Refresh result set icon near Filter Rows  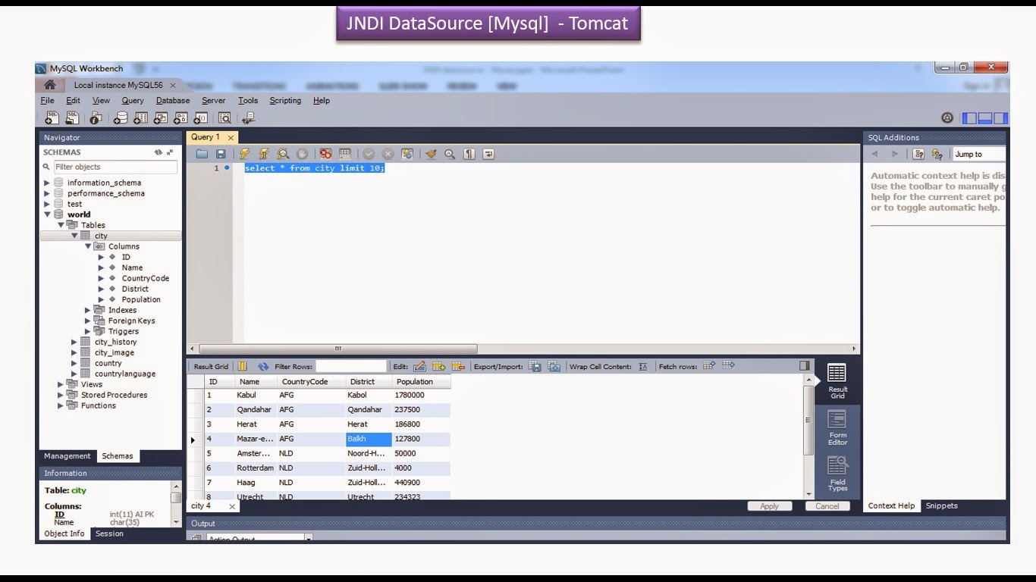263,366
